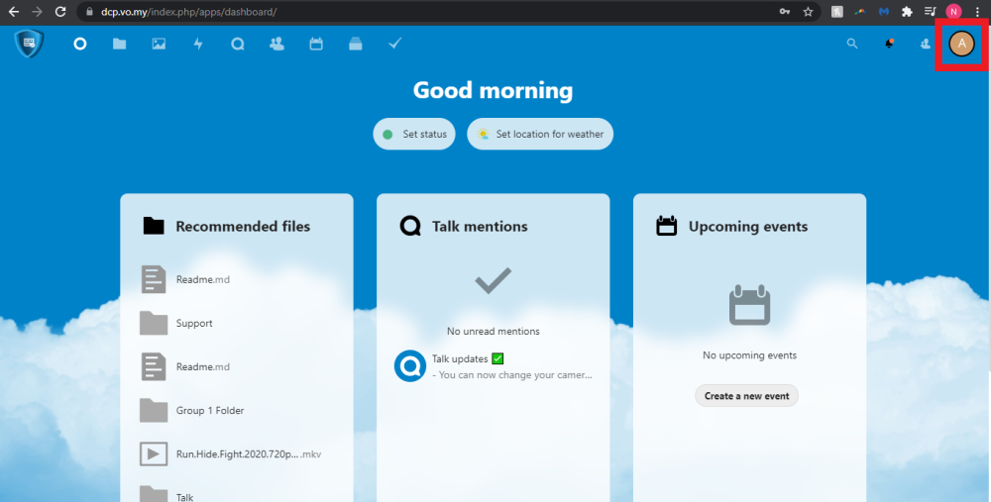
Task: Open the Files app icon
Action: click(119, 44)
